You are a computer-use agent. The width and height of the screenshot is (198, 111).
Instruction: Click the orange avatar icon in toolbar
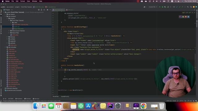(194, 7)
